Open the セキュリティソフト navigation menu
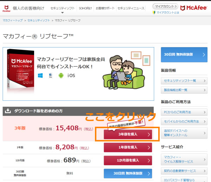 63,8
